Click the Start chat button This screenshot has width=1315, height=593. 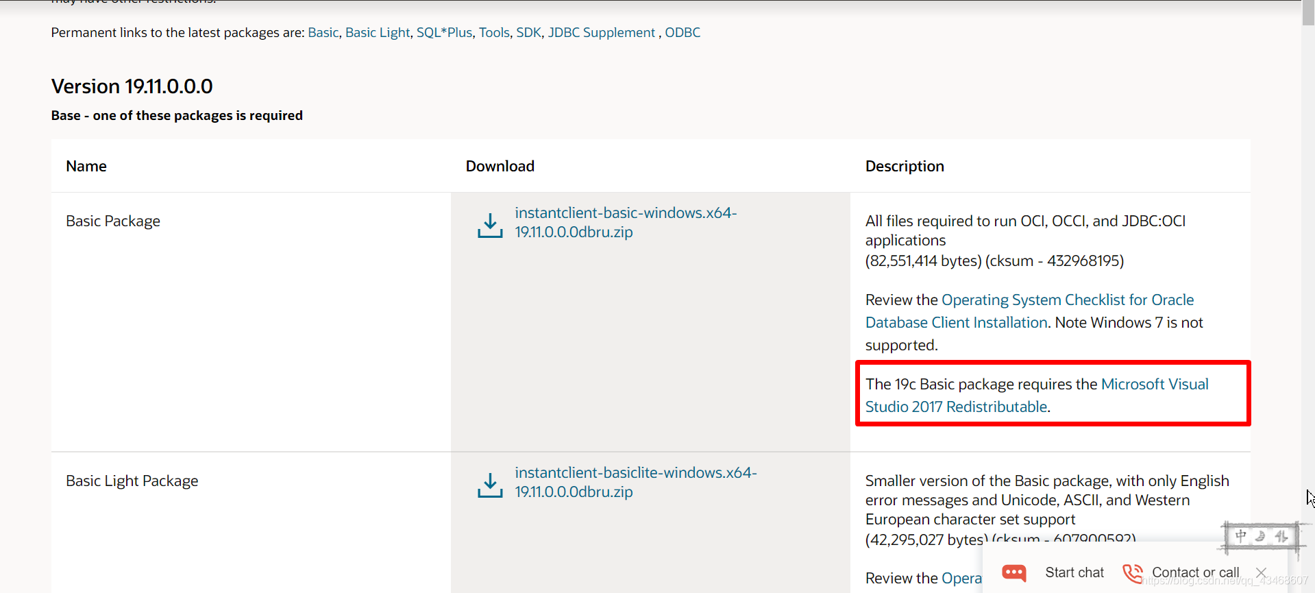1074,572
